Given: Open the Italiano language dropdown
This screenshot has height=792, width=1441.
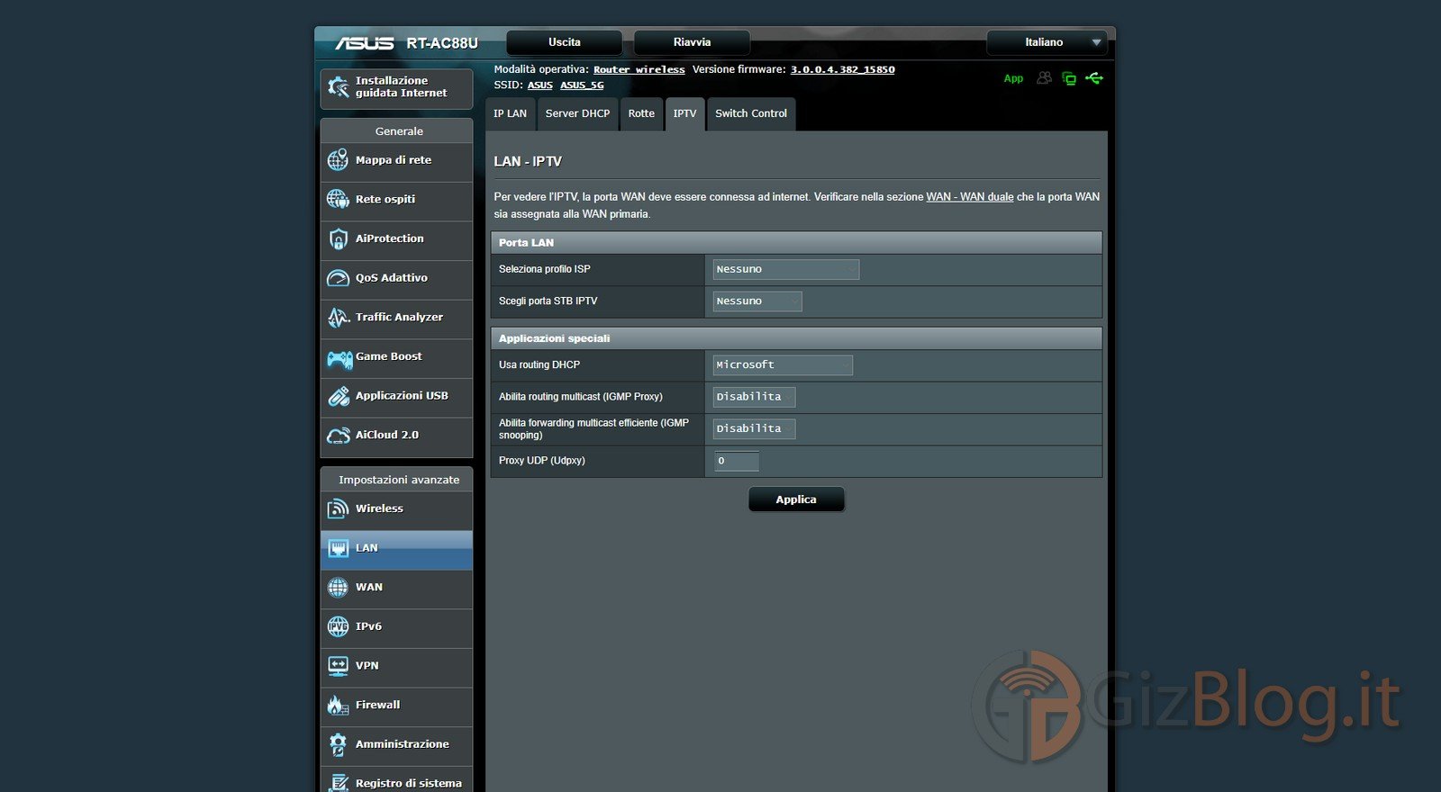Looking at the screenshot, I should pyautogui.click(x=1046, y=42).
